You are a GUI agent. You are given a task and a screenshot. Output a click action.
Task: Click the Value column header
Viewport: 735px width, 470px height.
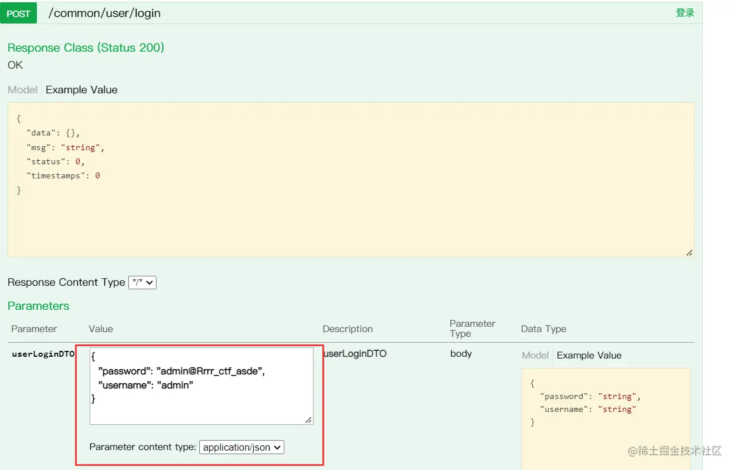point(101,329)
